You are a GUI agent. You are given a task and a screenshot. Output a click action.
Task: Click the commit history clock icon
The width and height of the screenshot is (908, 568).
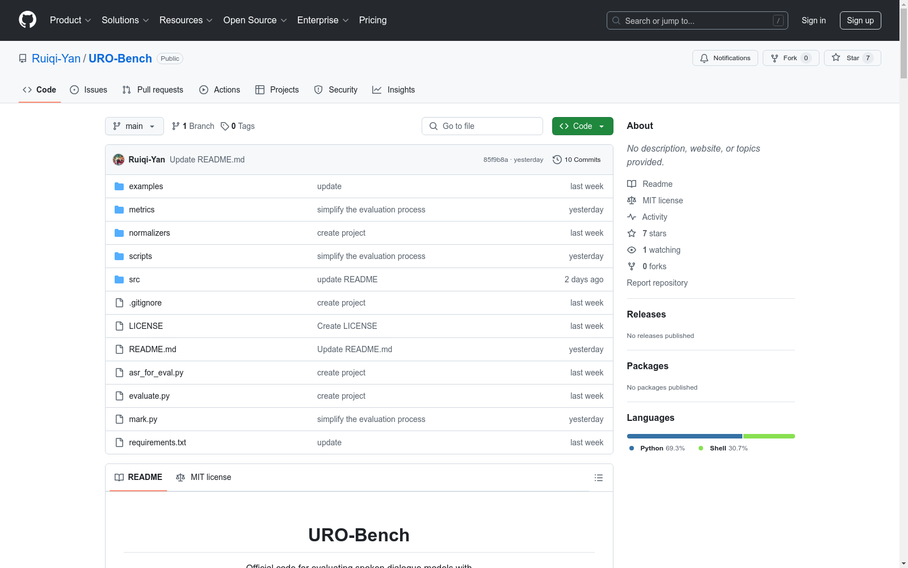point(557,160)
